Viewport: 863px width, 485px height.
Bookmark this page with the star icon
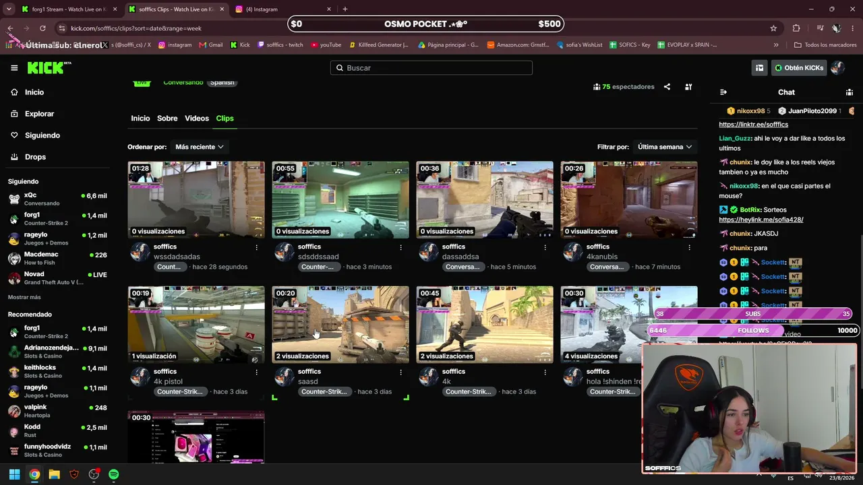tap(773, 28)
